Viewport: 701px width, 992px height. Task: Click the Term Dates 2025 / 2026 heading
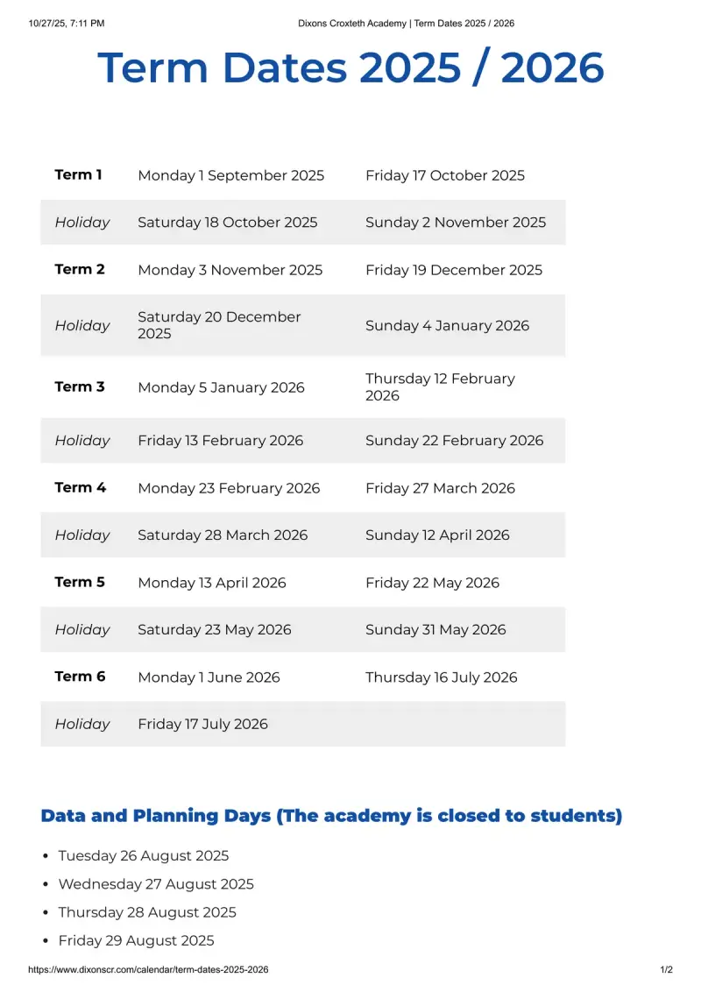coord(350,67)
